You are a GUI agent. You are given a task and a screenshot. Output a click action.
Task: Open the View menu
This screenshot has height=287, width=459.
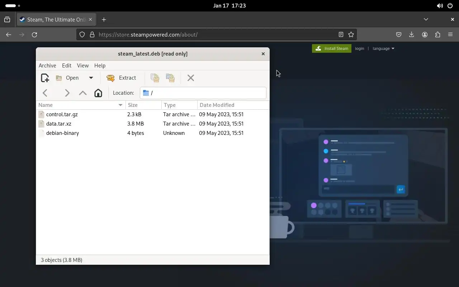click(x=83, y=66)
